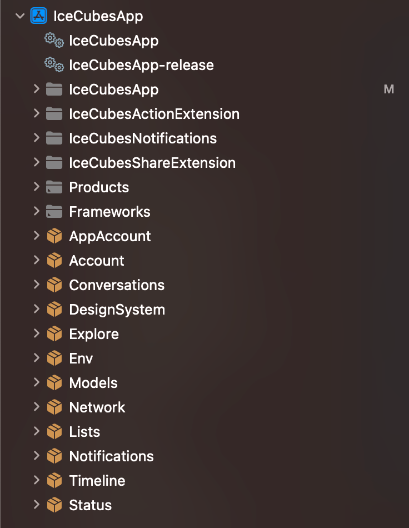Select the IceCubesShareExtension row text
Screen dimensions: 409x528
pos(152,163)
